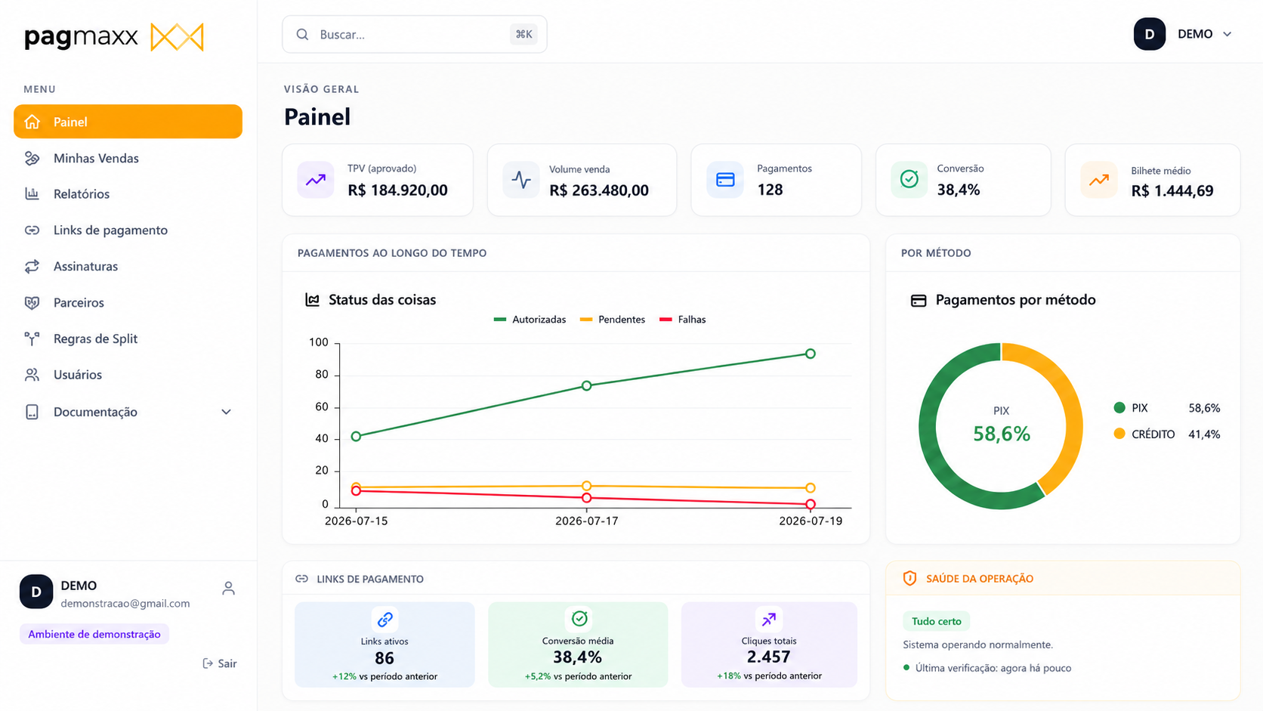The image size is (1263, 711).
Task: Open the Cliques totais card
Action: [769, 645]
